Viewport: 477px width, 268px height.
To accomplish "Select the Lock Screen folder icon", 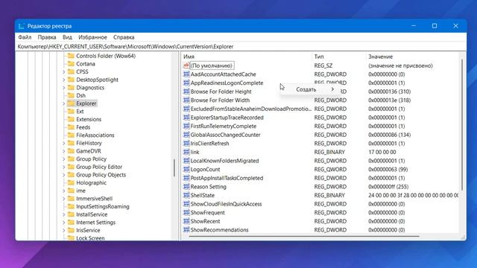I will coord(71,238).
